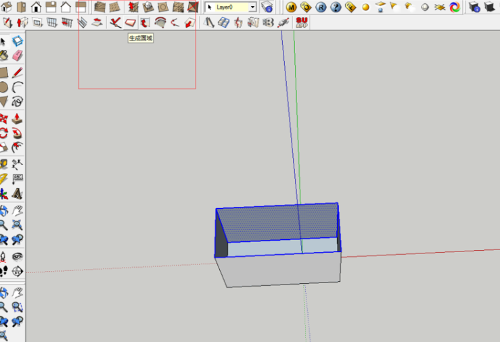500x342 pixels.
Task: Select the Freehand scribble tool
Action: pyautogui.click(x=18, y=101)
